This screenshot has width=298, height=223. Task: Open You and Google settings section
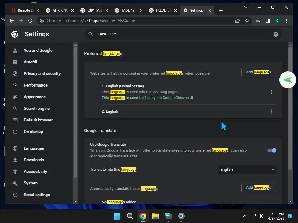(x=38, y=50)
